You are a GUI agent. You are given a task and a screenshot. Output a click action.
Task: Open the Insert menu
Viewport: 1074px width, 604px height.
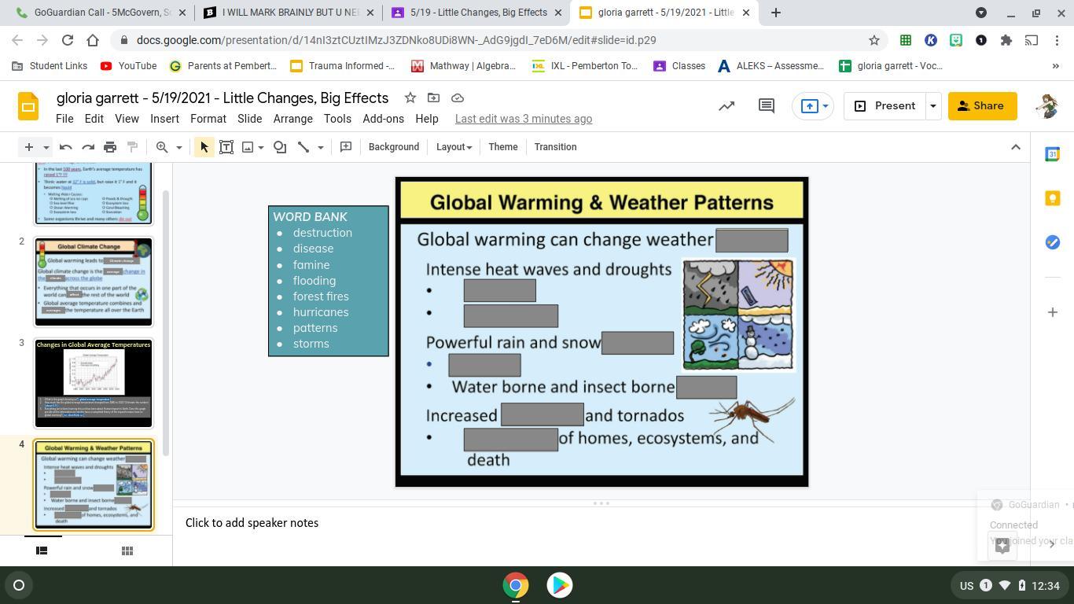click(x=164, y=119)
